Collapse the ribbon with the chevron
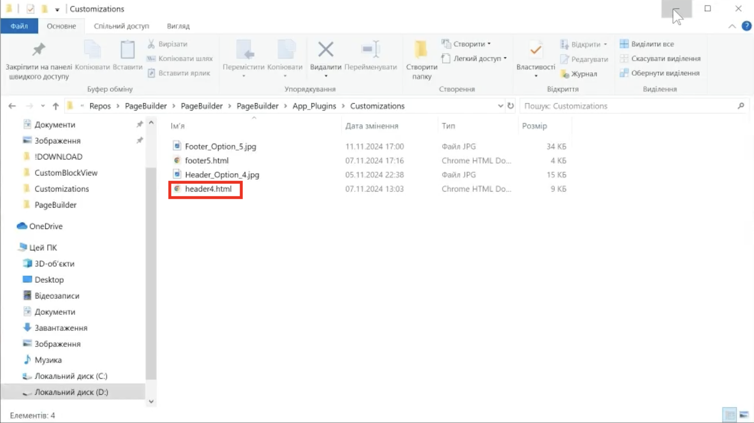 click(x=732, y=26)
